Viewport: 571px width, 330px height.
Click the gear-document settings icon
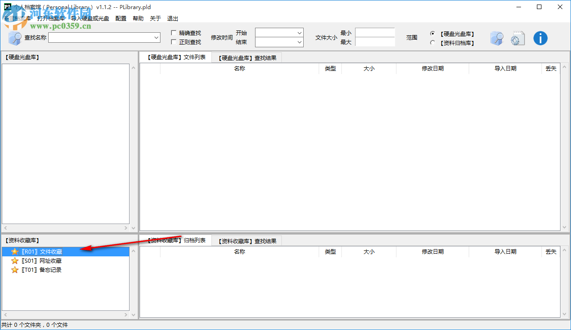click(518, 38)
